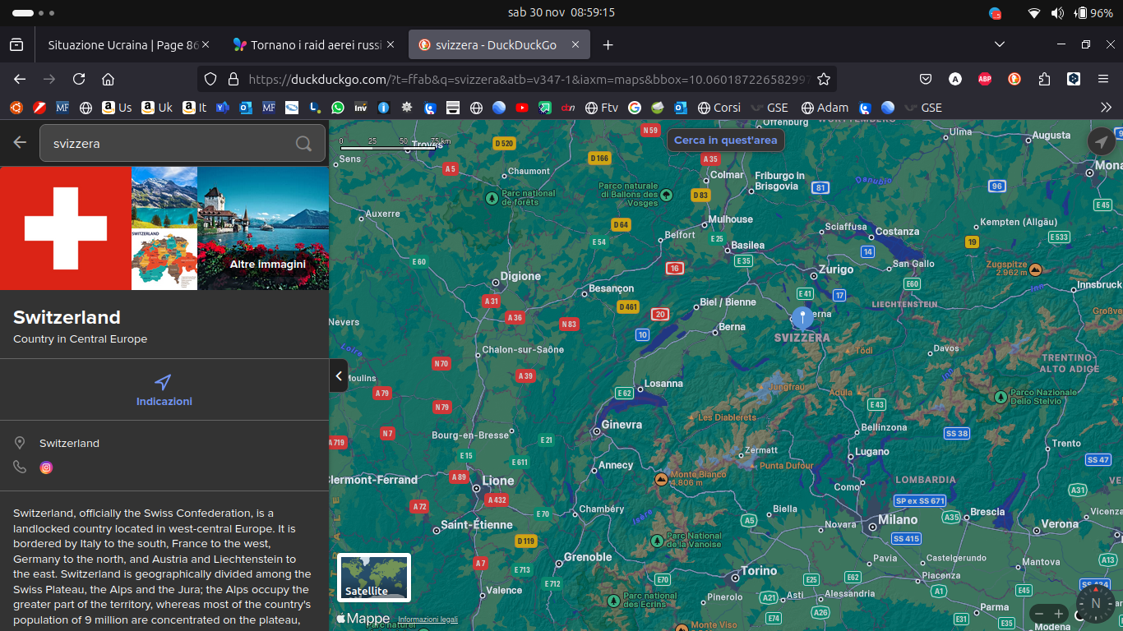Open the Google bookmark
The width and height of the screenshot is (1123, 631).
pos(634,108)
